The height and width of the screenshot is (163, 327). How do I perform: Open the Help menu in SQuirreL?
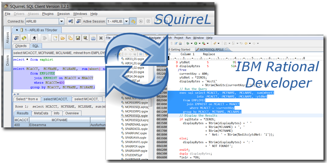click(x=94, y=14)
